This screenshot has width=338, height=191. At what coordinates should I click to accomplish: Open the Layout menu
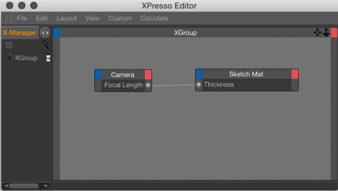(66, 18)
